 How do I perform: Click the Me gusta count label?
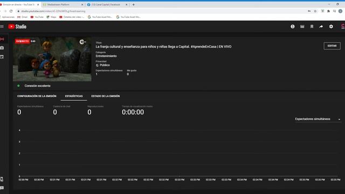pyautogui.click(x=132, y=71)
